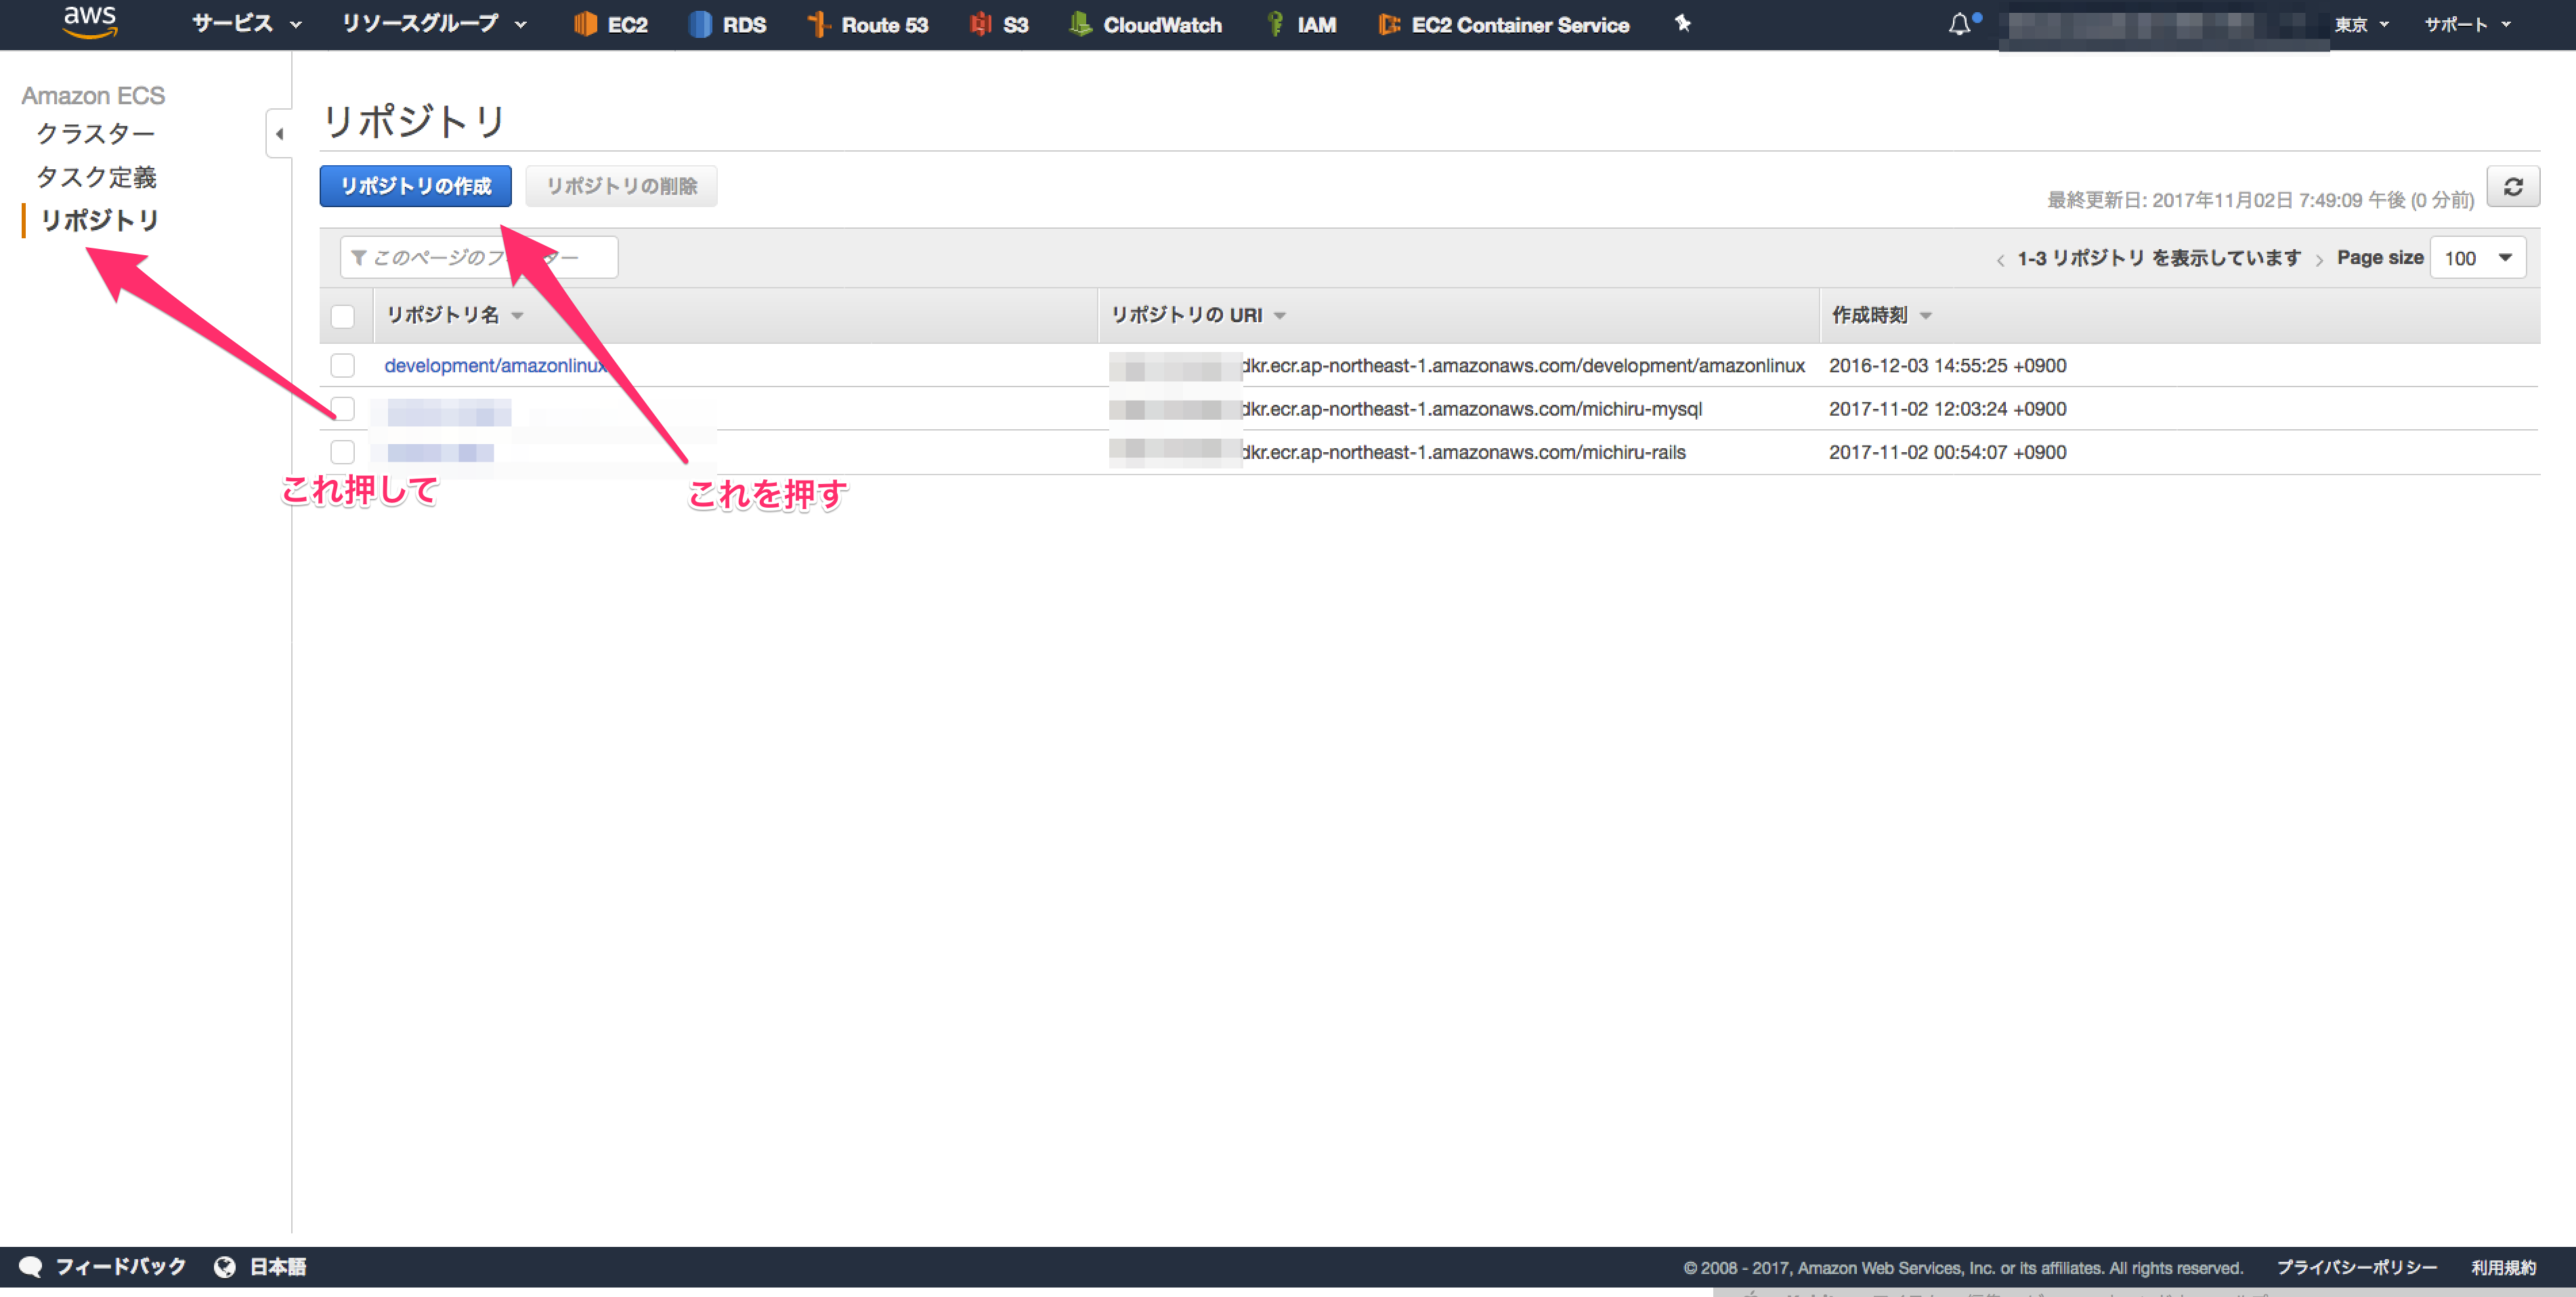Tick the development/amazonlinux row checkbox
This screenshot has width=2576, height=1297.
[343, 366]
